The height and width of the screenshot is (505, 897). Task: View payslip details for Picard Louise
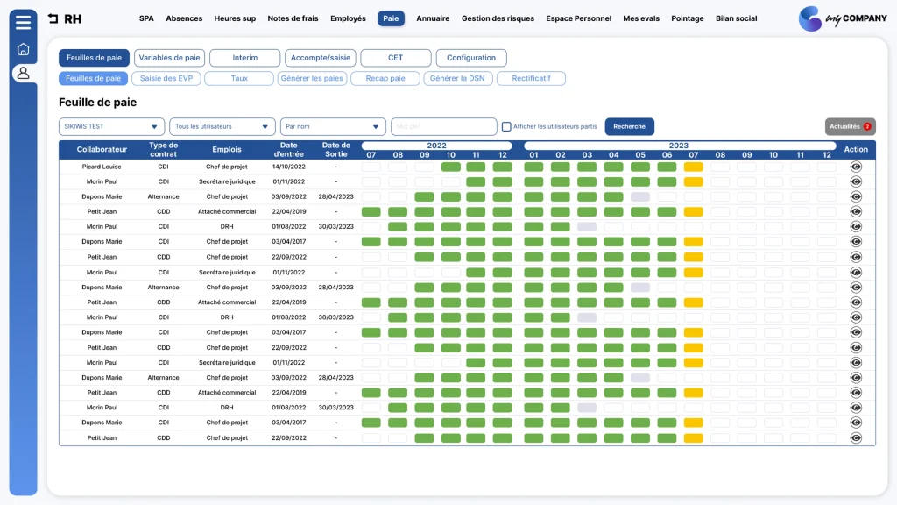(856, 167)
